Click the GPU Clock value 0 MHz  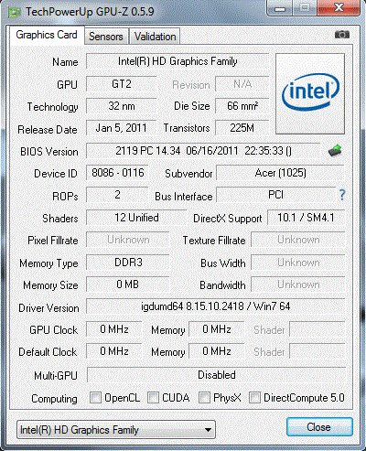tap(114, 329)
